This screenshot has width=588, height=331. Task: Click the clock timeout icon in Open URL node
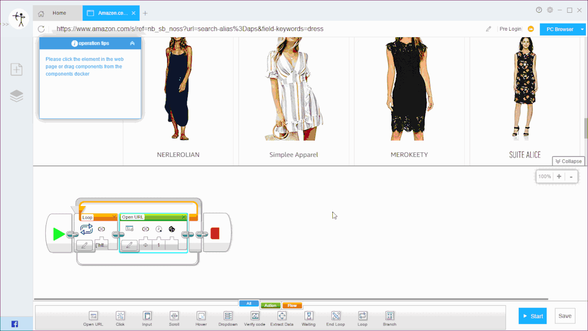(x=159, y=229)
